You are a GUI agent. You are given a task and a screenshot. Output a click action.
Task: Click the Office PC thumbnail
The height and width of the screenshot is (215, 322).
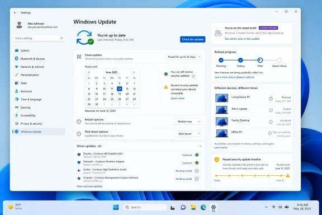[x=221, y=133]
